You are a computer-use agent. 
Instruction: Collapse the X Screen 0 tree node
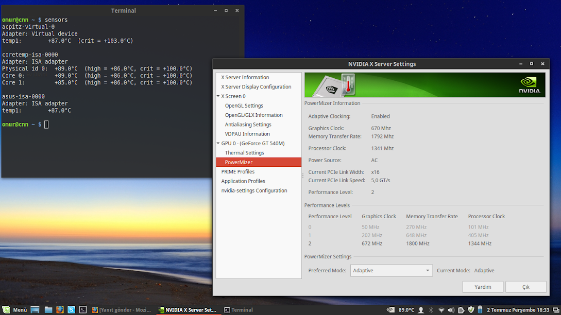tap(218, 96)
